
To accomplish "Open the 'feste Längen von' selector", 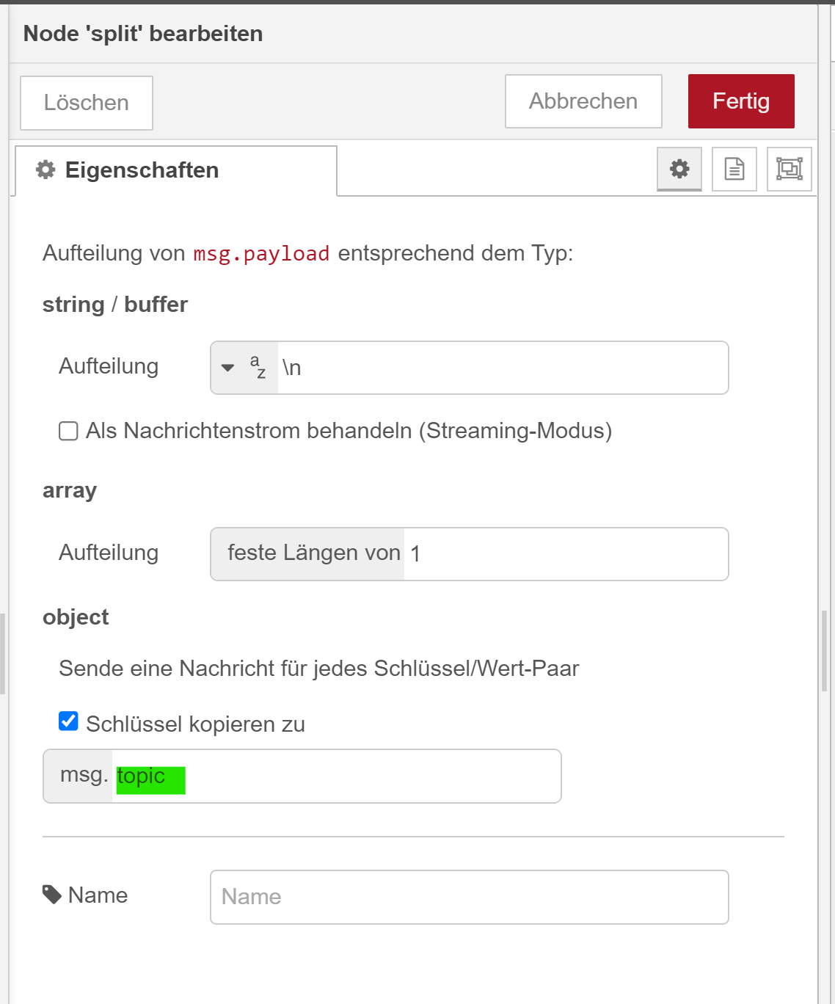I will point(313,553).
